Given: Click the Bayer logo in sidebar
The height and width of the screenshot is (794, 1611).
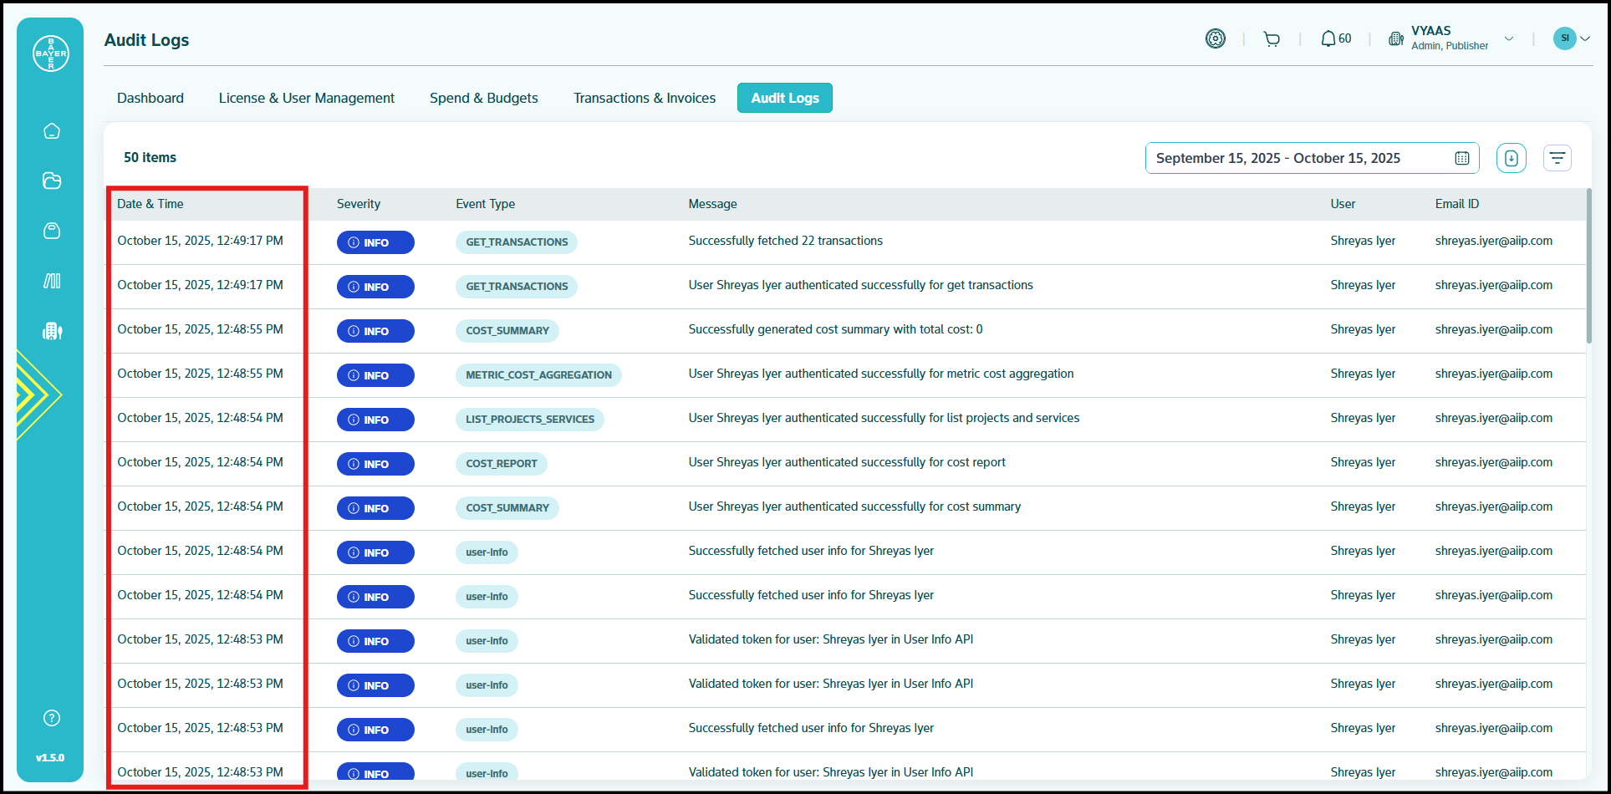Looking at the screenshot, I should [51, 53].
